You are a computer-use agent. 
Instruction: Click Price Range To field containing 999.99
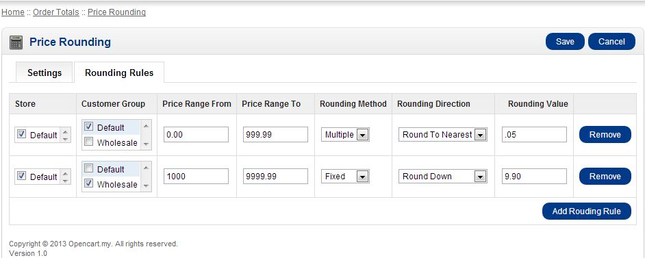[276, 134]
